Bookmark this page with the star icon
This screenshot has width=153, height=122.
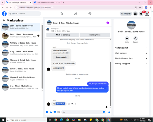[x=140, y=7]
